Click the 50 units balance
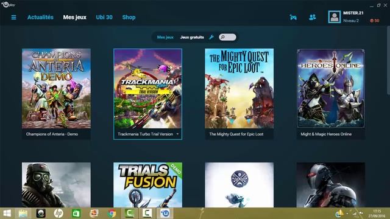This screenshot has width=390, height=219. 377,21
